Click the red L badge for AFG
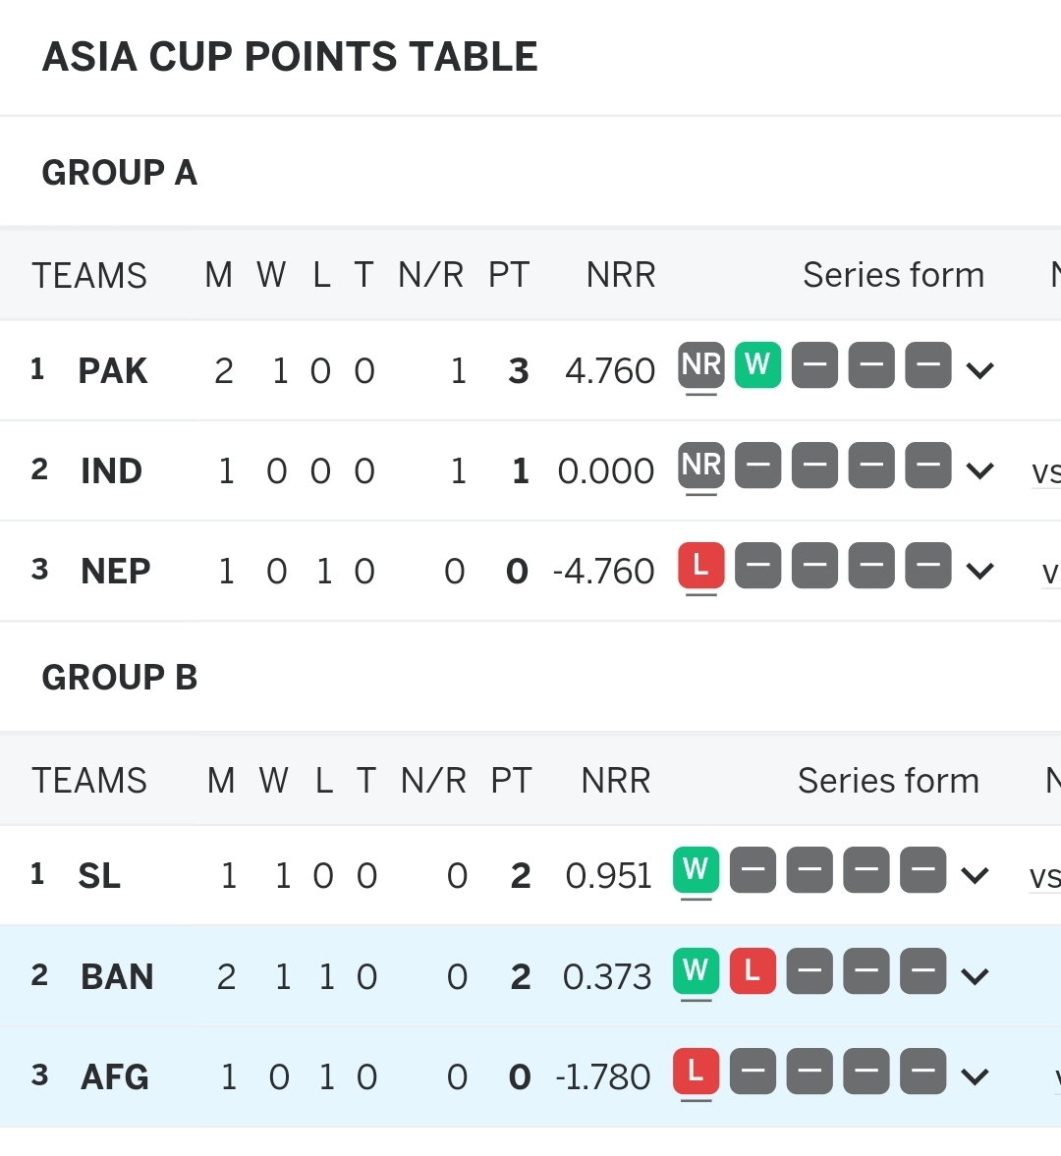 pyautogui.click(x=696, y=1072)
